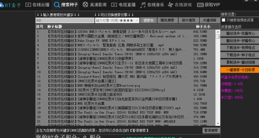The height and width of the screenshot is (138, 259).
Task: Click the 在线云播 play icon
Action: (x=28, y=5)
